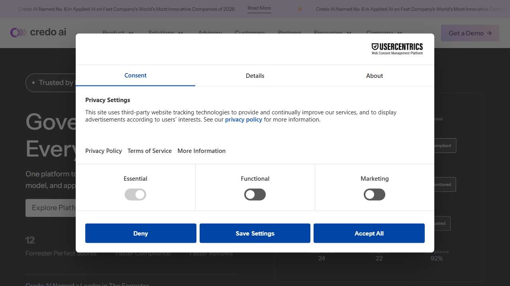Select the Consent tab
The width and height of the screenshot is (510, 286).
click(135, 75)
